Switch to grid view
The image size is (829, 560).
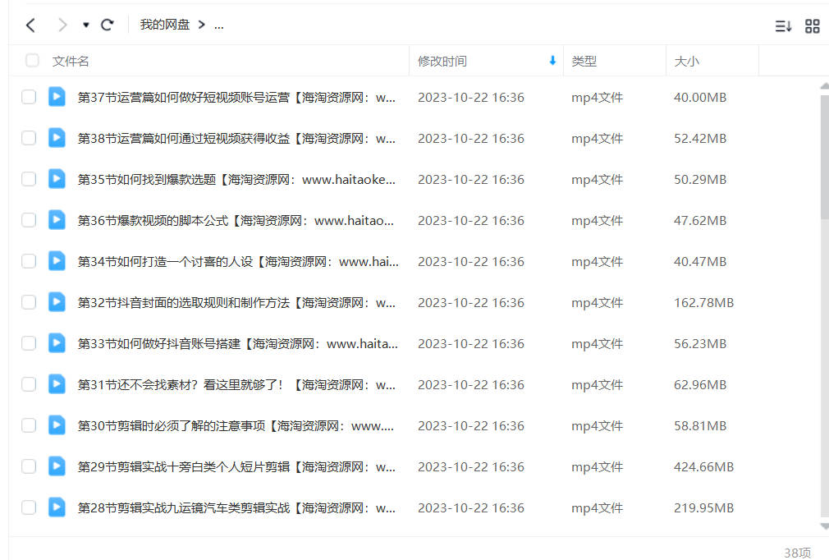812,26
